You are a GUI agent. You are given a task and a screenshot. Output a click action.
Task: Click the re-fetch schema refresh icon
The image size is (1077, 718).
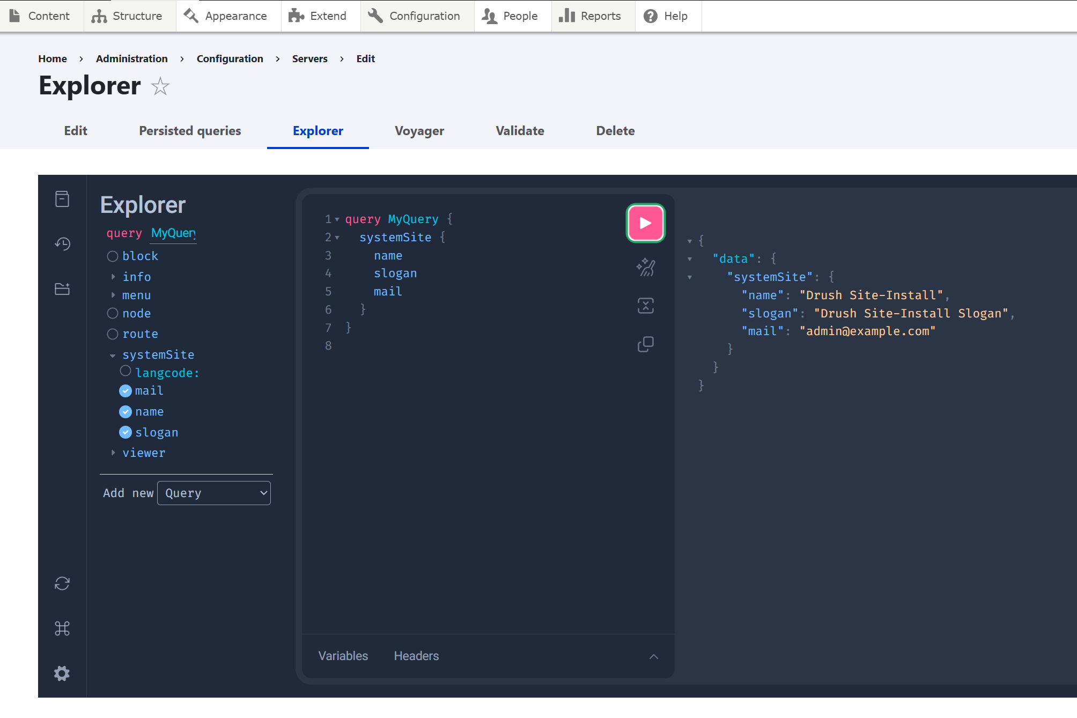[x=62, y=584]
